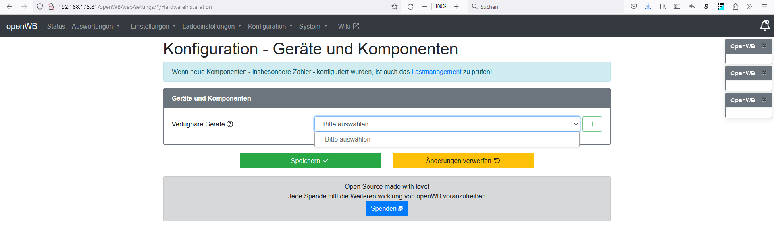Click the green Speichern button
This screenshot has width=774, height=229.
coord(310,161)
